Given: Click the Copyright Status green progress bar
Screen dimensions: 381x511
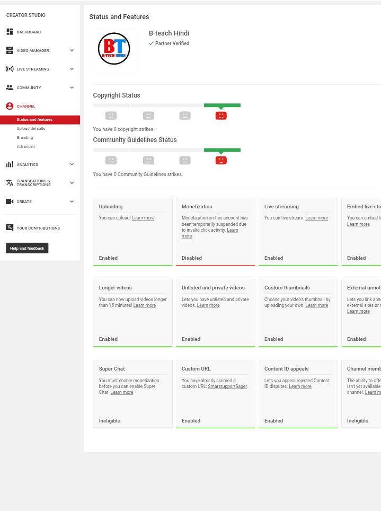Looking at the screenshot, I should (x=222, y=105).
